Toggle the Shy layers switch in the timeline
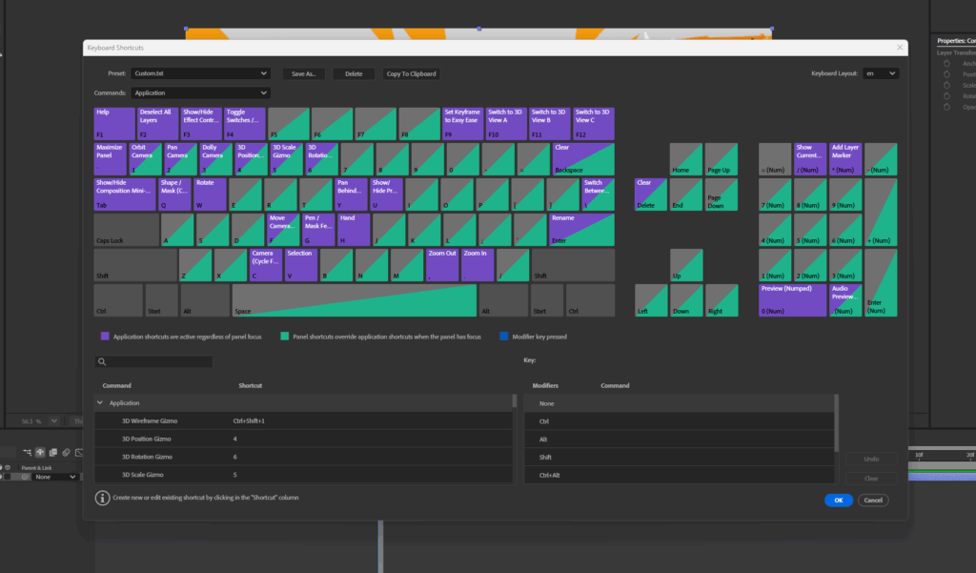Viewport: 976px width, 573px height. tap(40, 452)
